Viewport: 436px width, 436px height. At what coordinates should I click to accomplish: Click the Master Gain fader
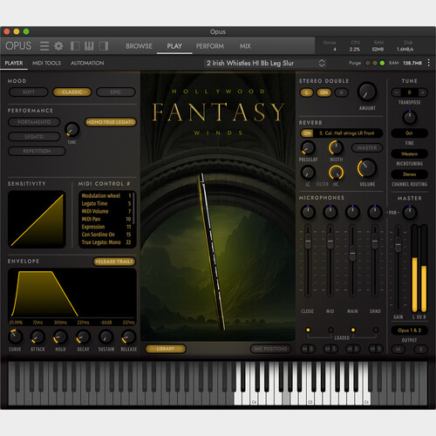(398, 243)
